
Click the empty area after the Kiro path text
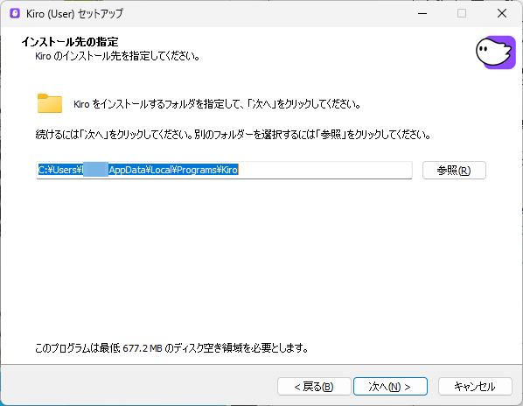tap(325, 170)
